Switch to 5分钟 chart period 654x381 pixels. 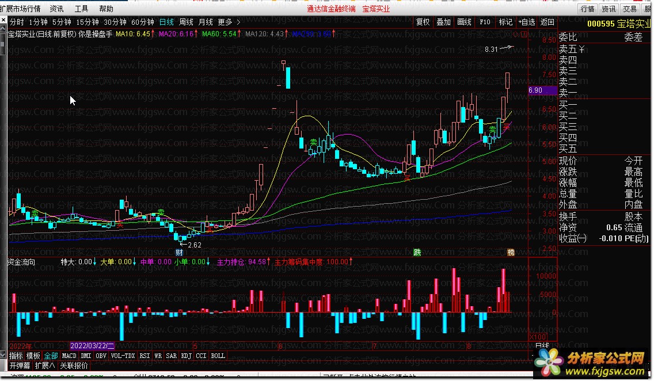point(62,22)
